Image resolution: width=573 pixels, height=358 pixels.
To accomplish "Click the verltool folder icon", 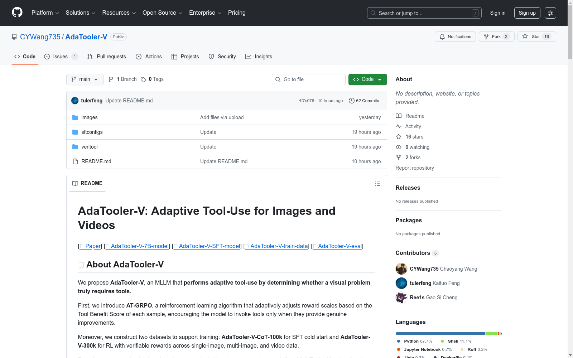I will tap(75, 147).
